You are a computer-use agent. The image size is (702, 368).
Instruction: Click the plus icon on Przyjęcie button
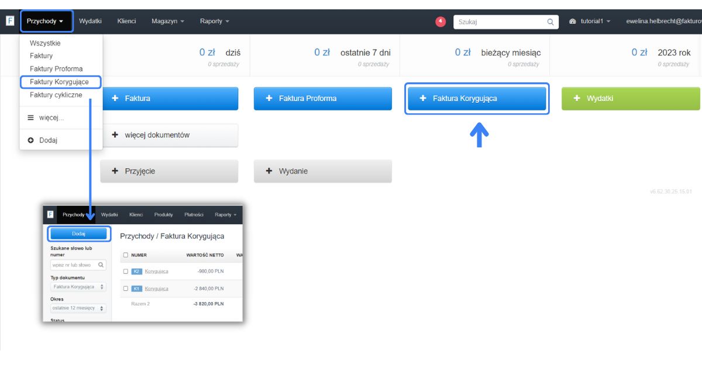click(x=115, y=171)
